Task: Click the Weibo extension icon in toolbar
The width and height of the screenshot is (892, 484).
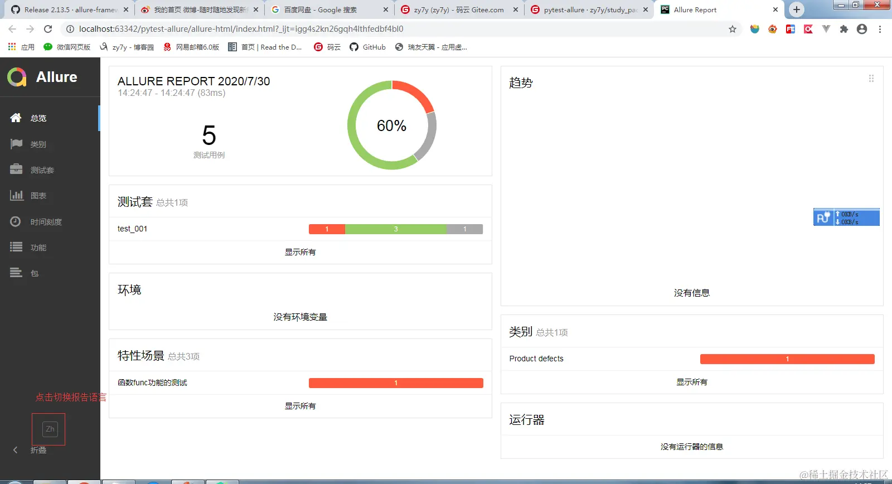Action: click(x=773, y=29)
